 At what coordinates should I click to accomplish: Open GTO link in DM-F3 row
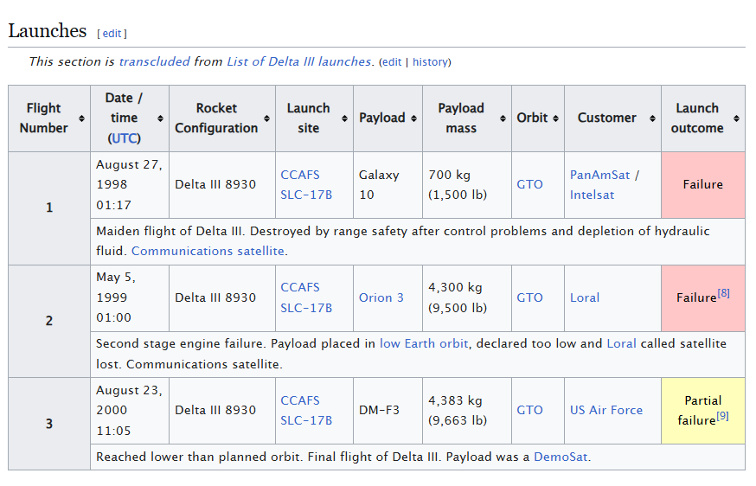[x=529, y=410]
